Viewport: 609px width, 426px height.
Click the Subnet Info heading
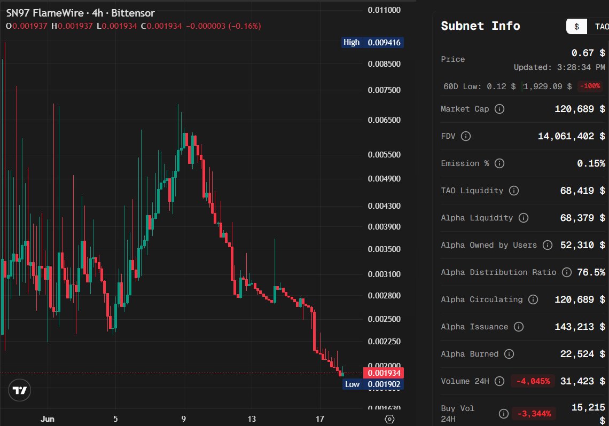click(x=480, y=26)
